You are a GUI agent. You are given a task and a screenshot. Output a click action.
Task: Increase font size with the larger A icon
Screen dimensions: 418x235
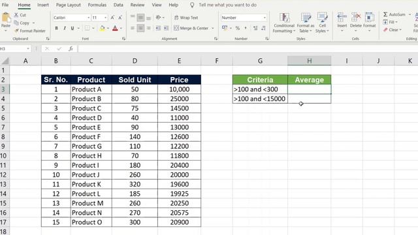click(x=112, y=18)
